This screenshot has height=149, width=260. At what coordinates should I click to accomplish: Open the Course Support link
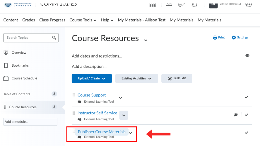coord(92,95)
